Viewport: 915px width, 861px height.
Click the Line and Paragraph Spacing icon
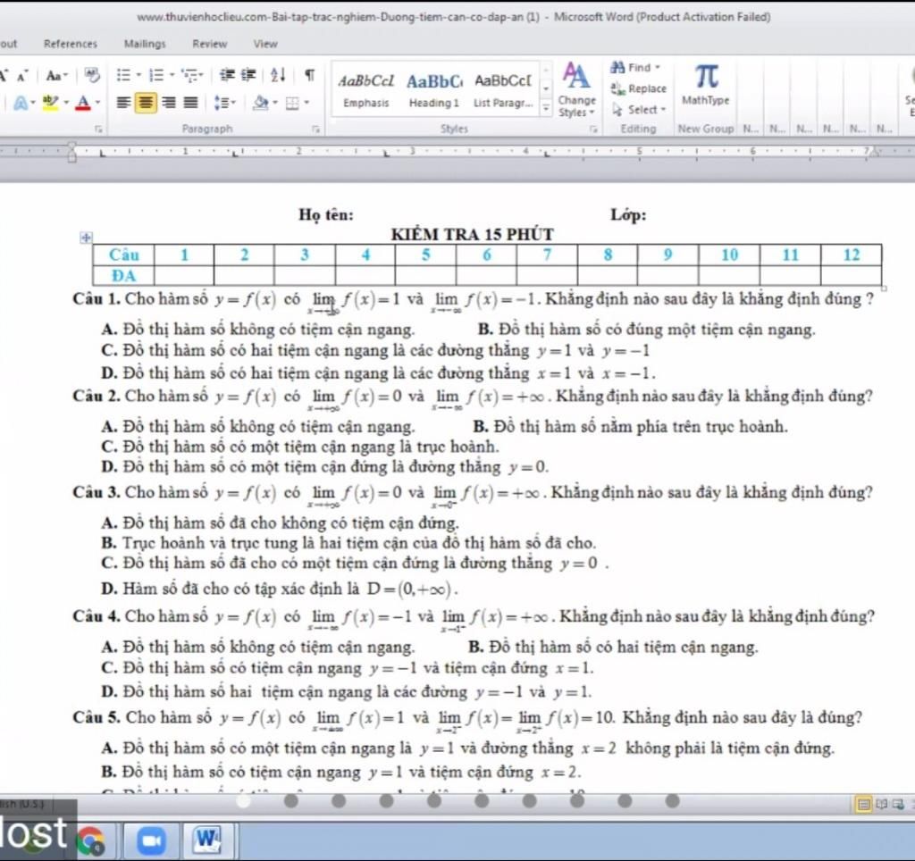click(x=222, y=104)
